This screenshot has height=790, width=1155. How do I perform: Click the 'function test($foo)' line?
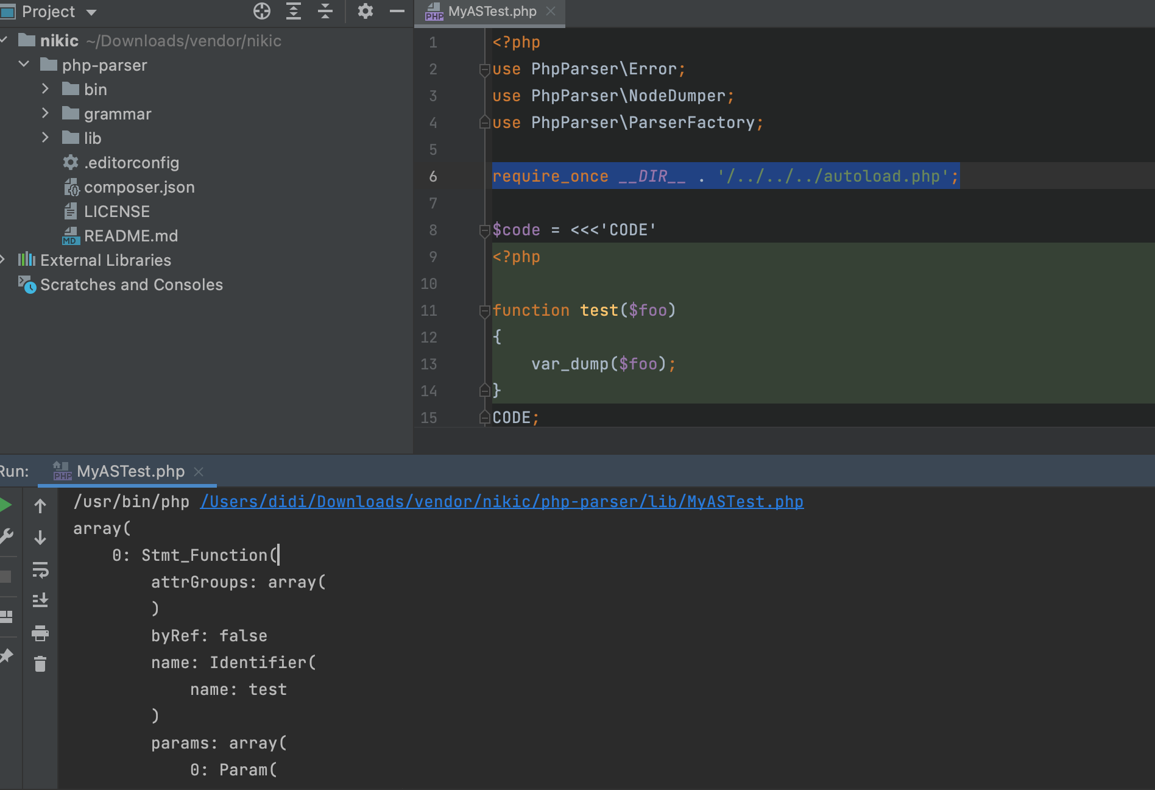click(584, 310)
